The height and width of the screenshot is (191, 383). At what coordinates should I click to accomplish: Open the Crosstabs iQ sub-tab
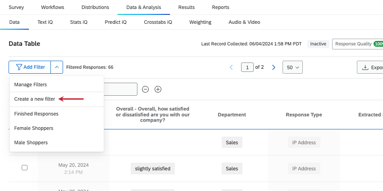(x=158, y=22)
